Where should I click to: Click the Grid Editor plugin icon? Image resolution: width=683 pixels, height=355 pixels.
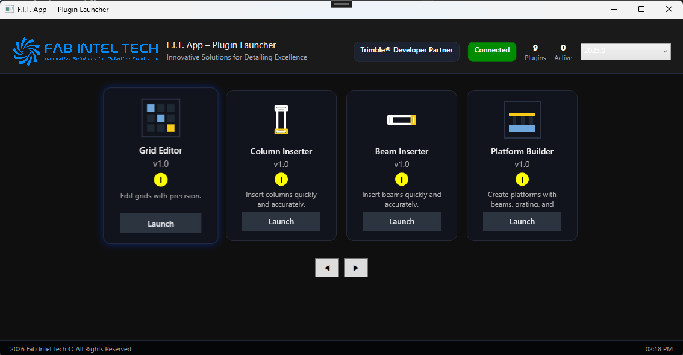coord(161,118)
